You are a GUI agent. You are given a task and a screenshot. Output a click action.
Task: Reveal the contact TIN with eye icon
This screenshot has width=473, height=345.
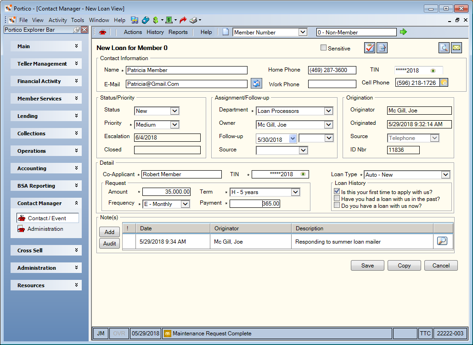click(x=433, y=71)
